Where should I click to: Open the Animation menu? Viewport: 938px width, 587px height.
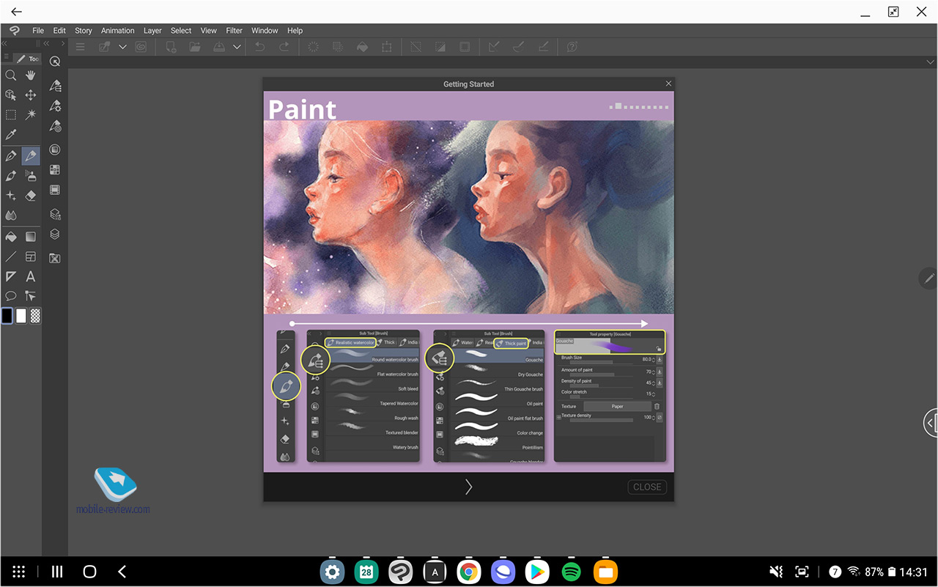pyautogui.click(x=118, y=31)
